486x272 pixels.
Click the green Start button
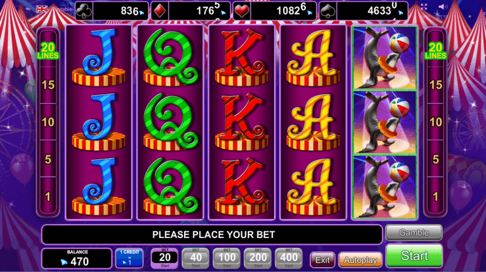tap(414, 256)
